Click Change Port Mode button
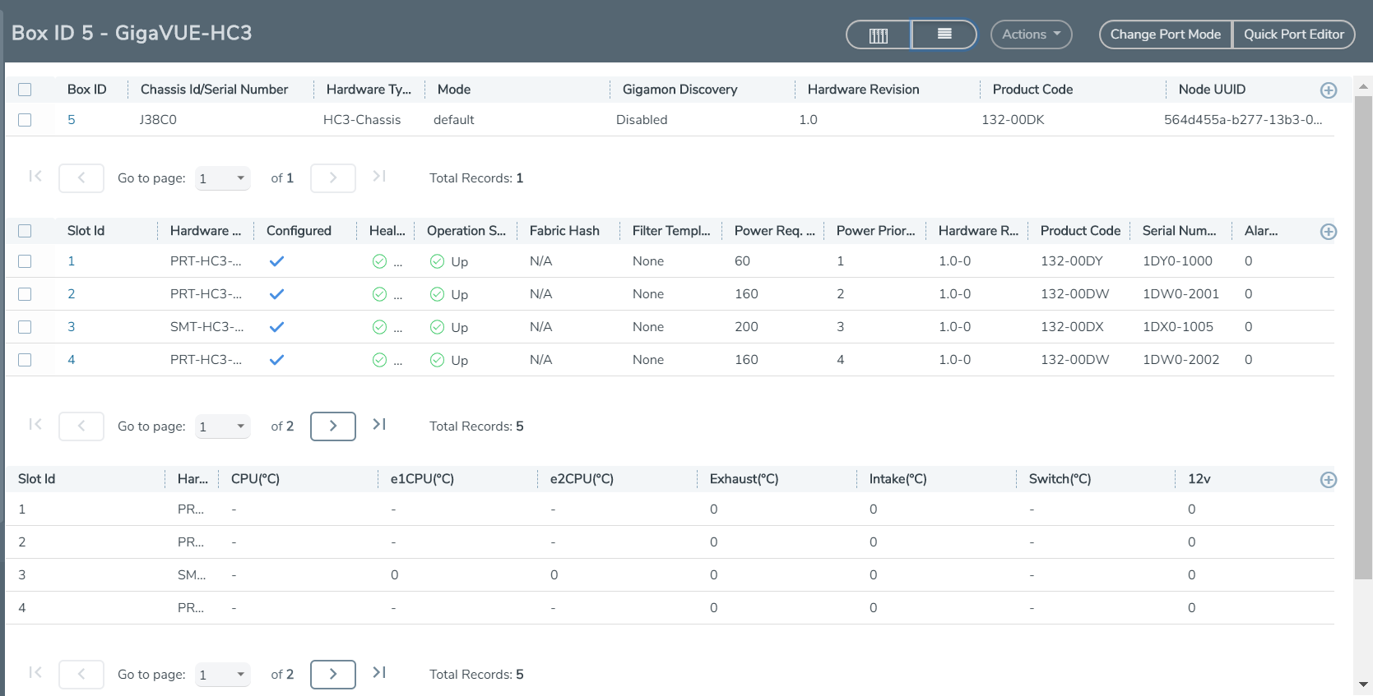Image resolution: width=1373 pixels, height=696 pixels. pyautogui.click(x=1165, y=35)
